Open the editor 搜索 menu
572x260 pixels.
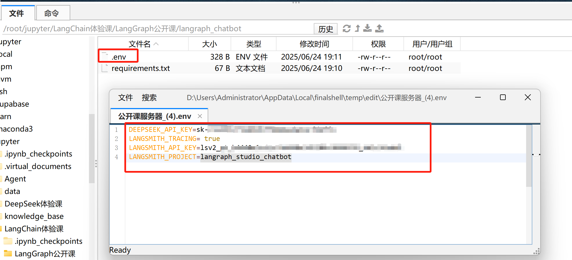coord(149,98)
